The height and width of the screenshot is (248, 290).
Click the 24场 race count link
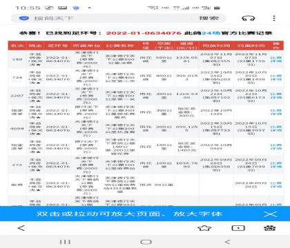[211, 33]
